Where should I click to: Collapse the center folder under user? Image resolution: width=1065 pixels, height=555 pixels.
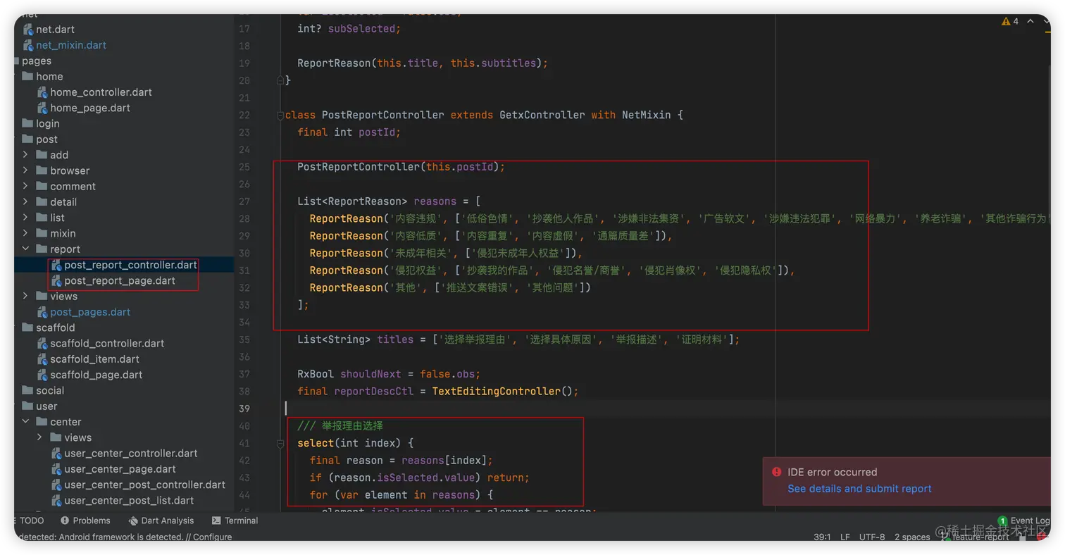[25, 422]
